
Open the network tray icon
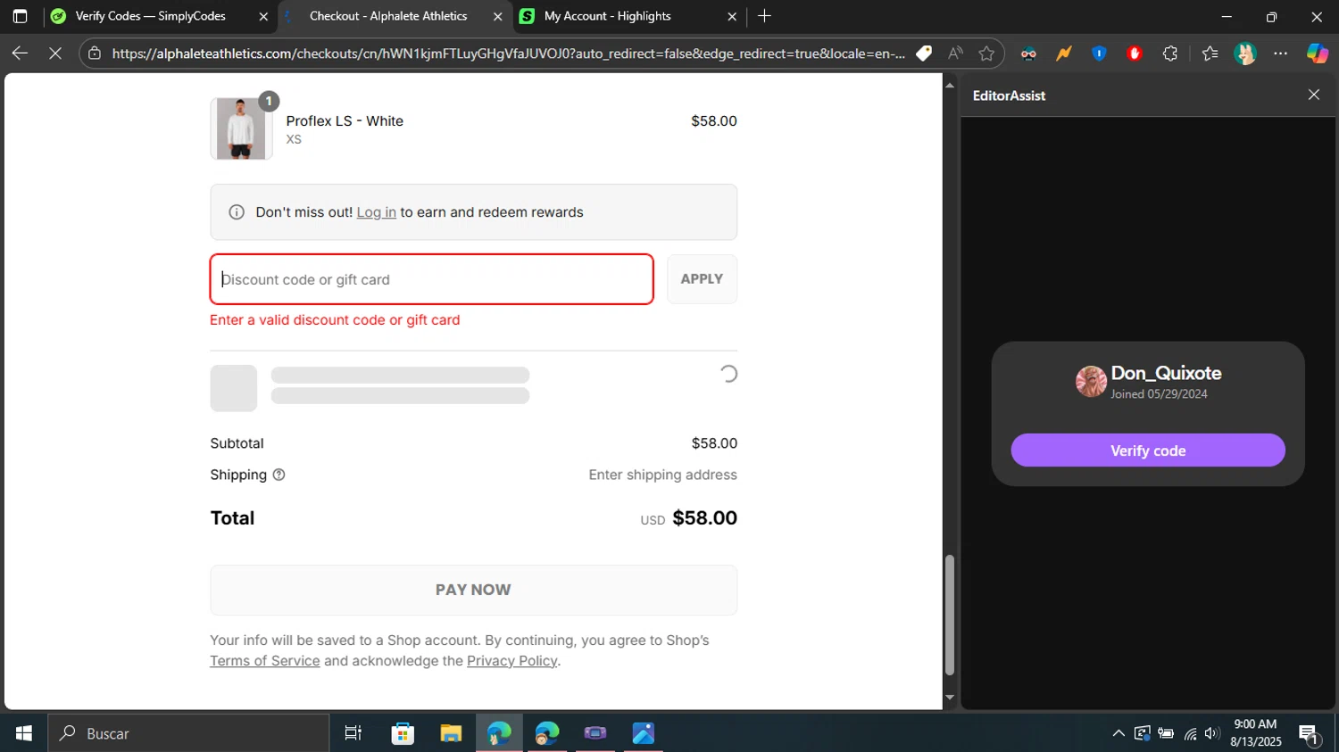[1191, 733]
